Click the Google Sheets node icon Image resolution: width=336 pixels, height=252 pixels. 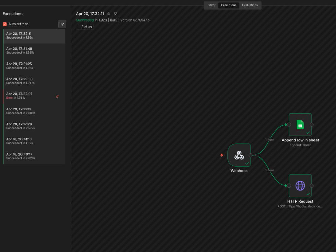pyautogui.click(x=300, y=125)
